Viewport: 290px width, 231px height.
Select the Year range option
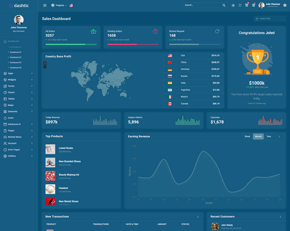pos(269,137)
